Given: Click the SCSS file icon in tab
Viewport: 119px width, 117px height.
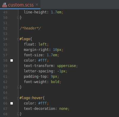Looking at the screenshot, I should (4, 5).
